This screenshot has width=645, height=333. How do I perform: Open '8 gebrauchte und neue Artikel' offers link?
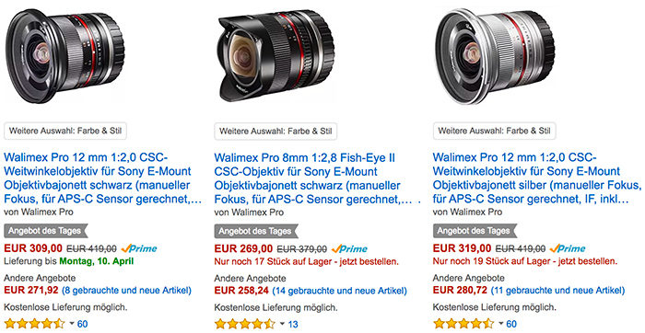127,291
